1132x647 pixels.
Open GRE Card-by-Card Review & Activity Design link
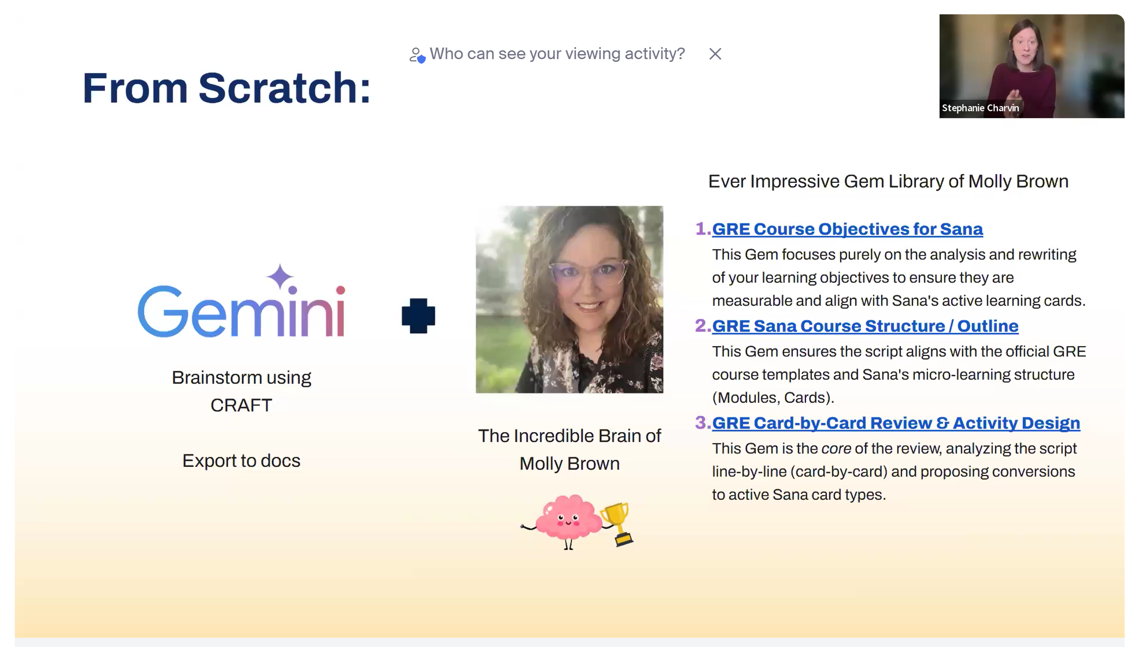tap(896, 423)
